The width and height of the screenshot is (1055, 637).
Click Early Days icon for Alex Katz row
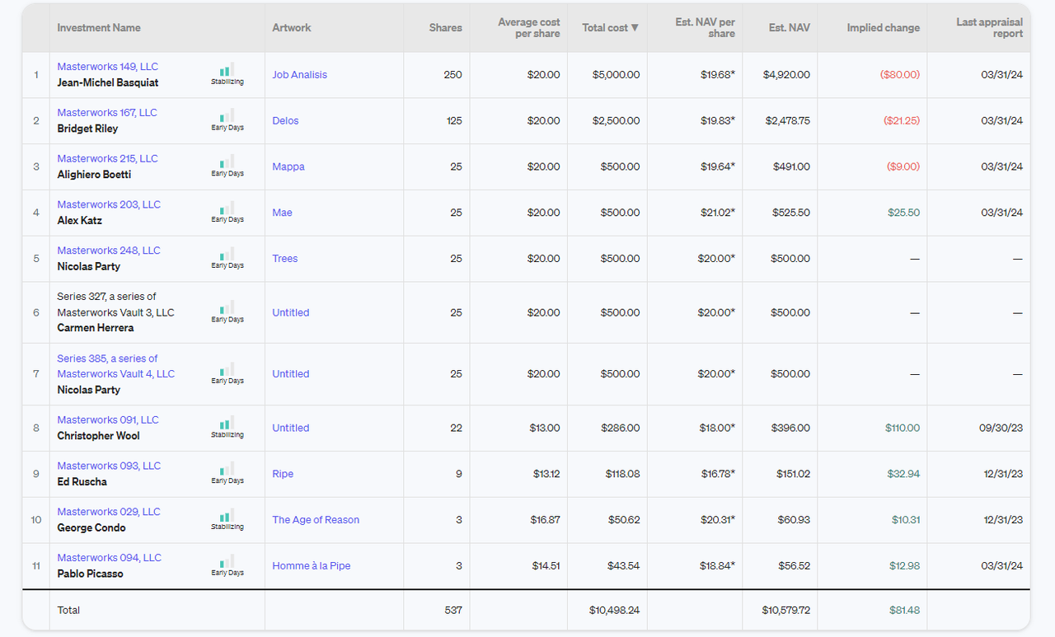pyautogui.click(x=227, y=213)
